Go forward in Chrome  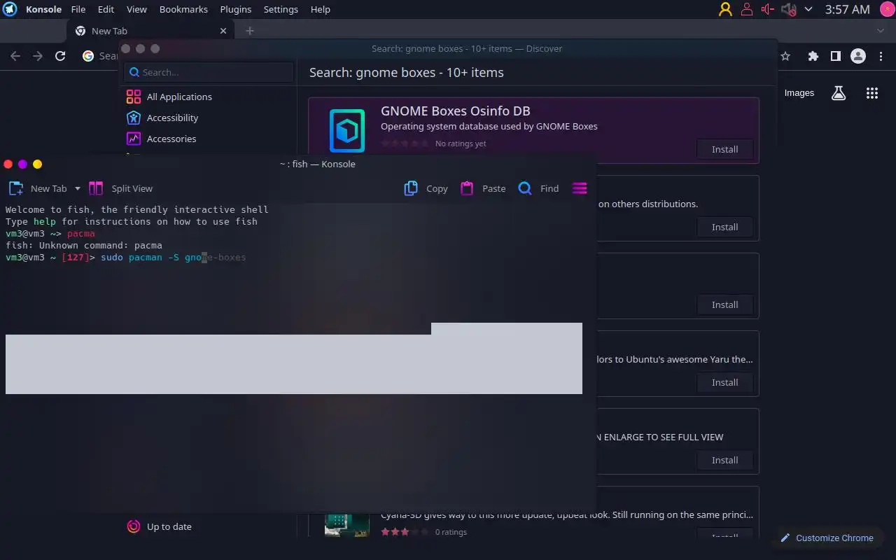[38, 56]
